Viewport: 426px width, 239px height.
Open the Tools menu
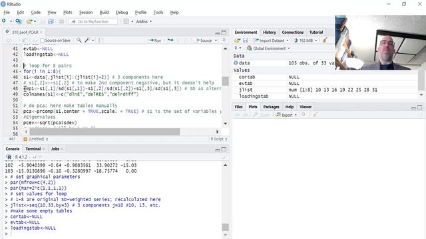(158, 13)
